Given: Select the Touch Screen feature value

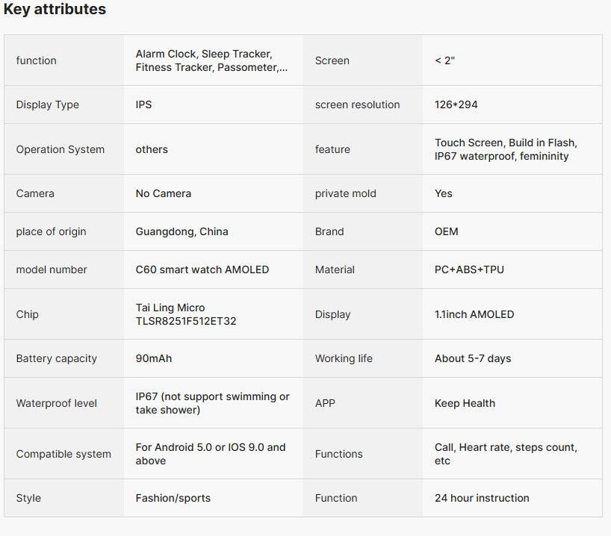Looking at the screenshot, I should (506, 149).
